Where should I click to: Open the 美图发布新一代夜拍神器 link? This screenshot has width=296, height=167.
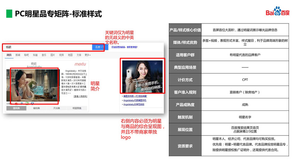point(135,96)
